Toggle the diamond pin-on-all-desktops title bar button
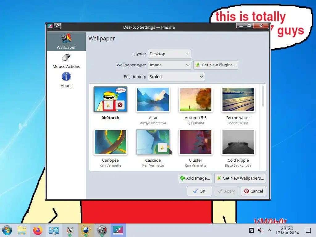The height and width of the screenshot is (237, 316). (57, 26)
